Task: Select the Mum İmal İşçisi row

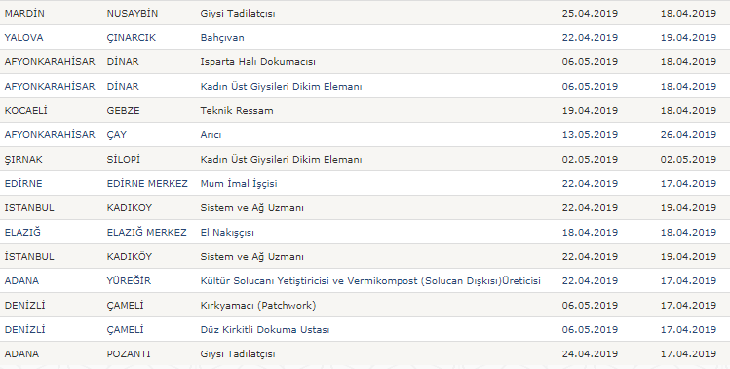Action: [239, 184]
